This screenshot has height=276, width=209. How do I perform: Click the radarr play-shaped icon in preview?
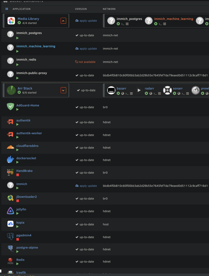pos(139,90)
